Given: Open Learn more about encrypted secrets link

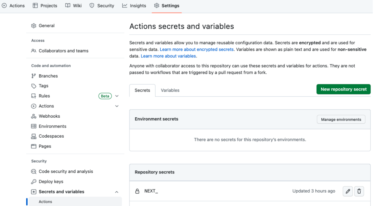Looking at the screenshot, I should click(197, 49).
